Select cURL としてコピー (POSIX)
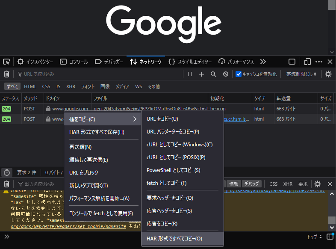 183,157
